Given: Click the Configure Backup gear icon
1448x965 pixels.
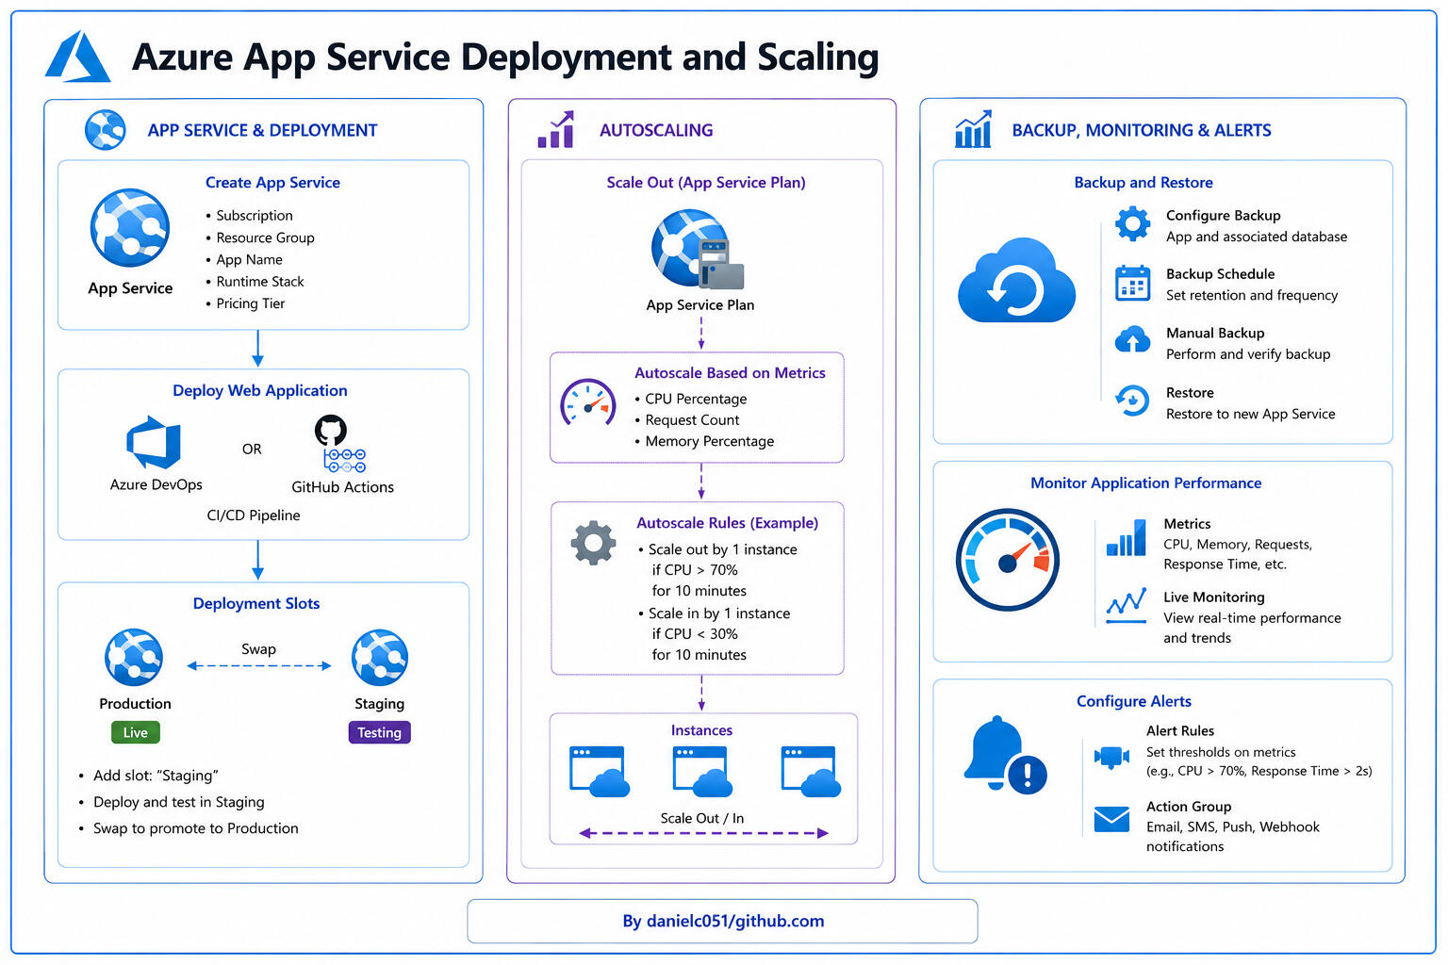Looking at the screenshot, I should point(1132,223).
